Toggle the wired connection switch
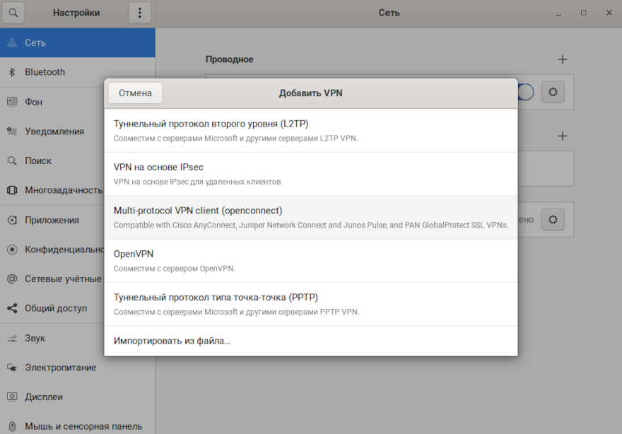Screen dimensions: 622x434 click(524, 92)
